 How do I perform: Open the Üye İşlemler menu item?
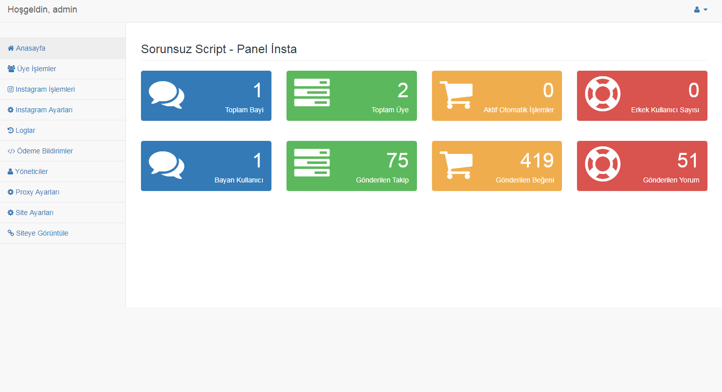(63, 69)
